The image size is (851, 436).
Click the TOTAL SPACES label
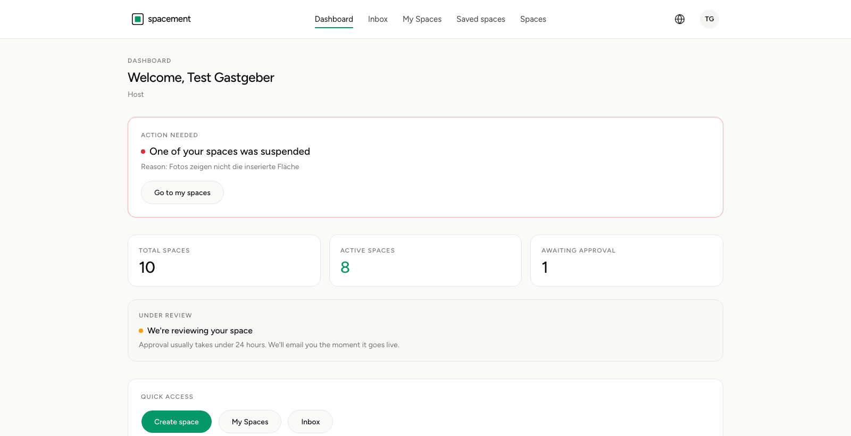164,250
